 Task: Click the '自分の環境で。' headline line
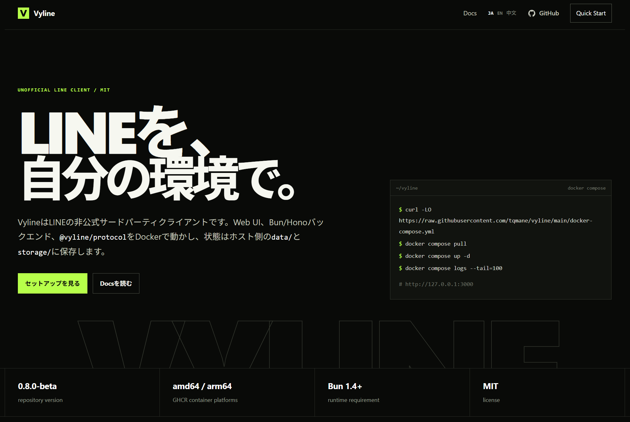point(159,179)
